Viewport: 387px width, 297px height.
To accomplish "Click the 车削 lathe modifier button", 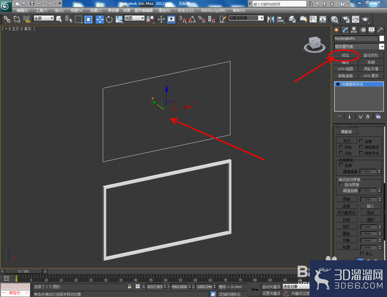I will coord(371,62).
